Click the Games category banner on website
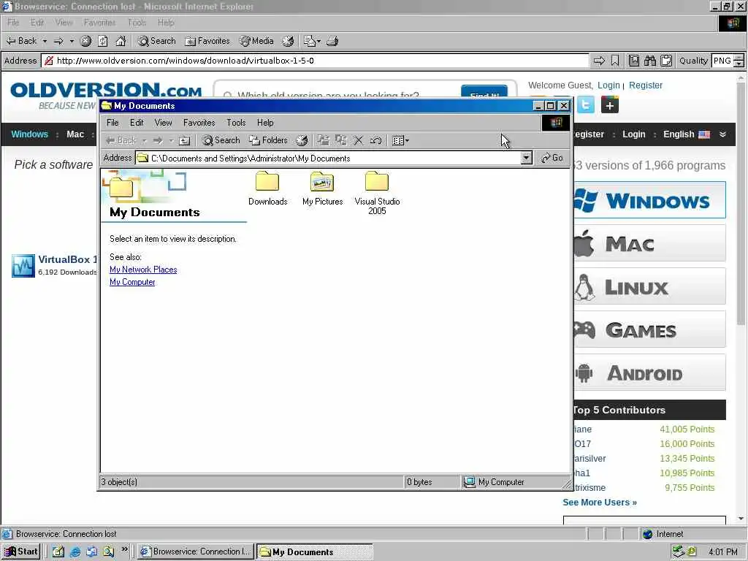Screen dimensions: 748x561 [x=649, y=329]
